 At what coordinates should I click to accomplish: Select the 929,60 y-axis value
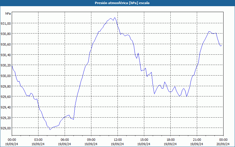point(6,97)
